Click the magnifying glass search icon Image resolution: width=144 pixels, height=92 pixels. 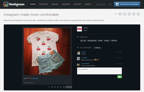110,4
